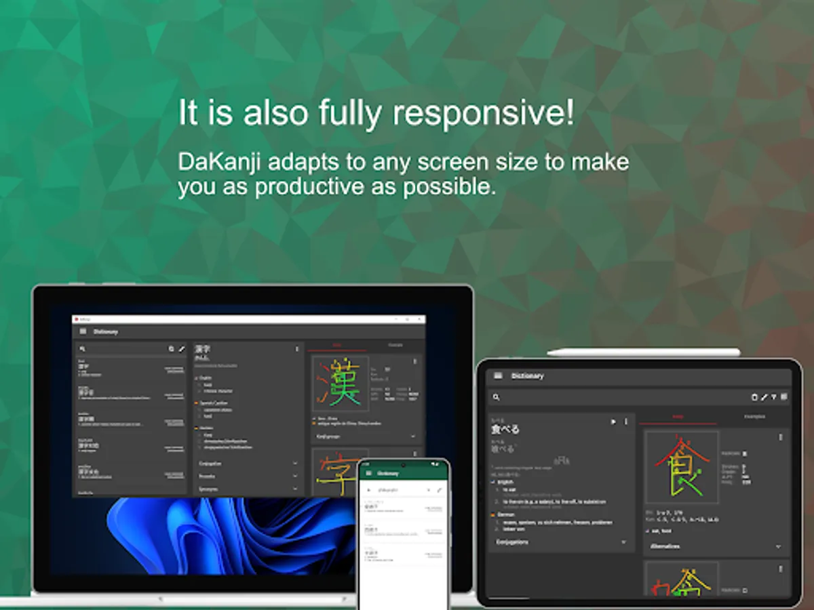Click the rightmost list icon on the tablet search bar

point(783,396)
